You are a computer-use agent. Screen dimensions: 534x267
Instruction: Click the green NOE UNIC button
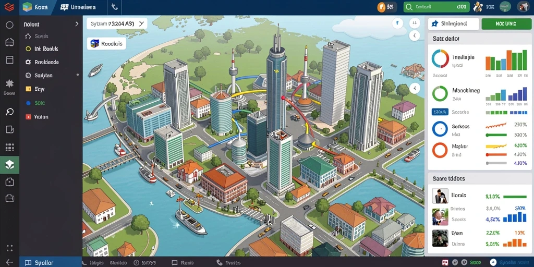(x=506, y=24)
